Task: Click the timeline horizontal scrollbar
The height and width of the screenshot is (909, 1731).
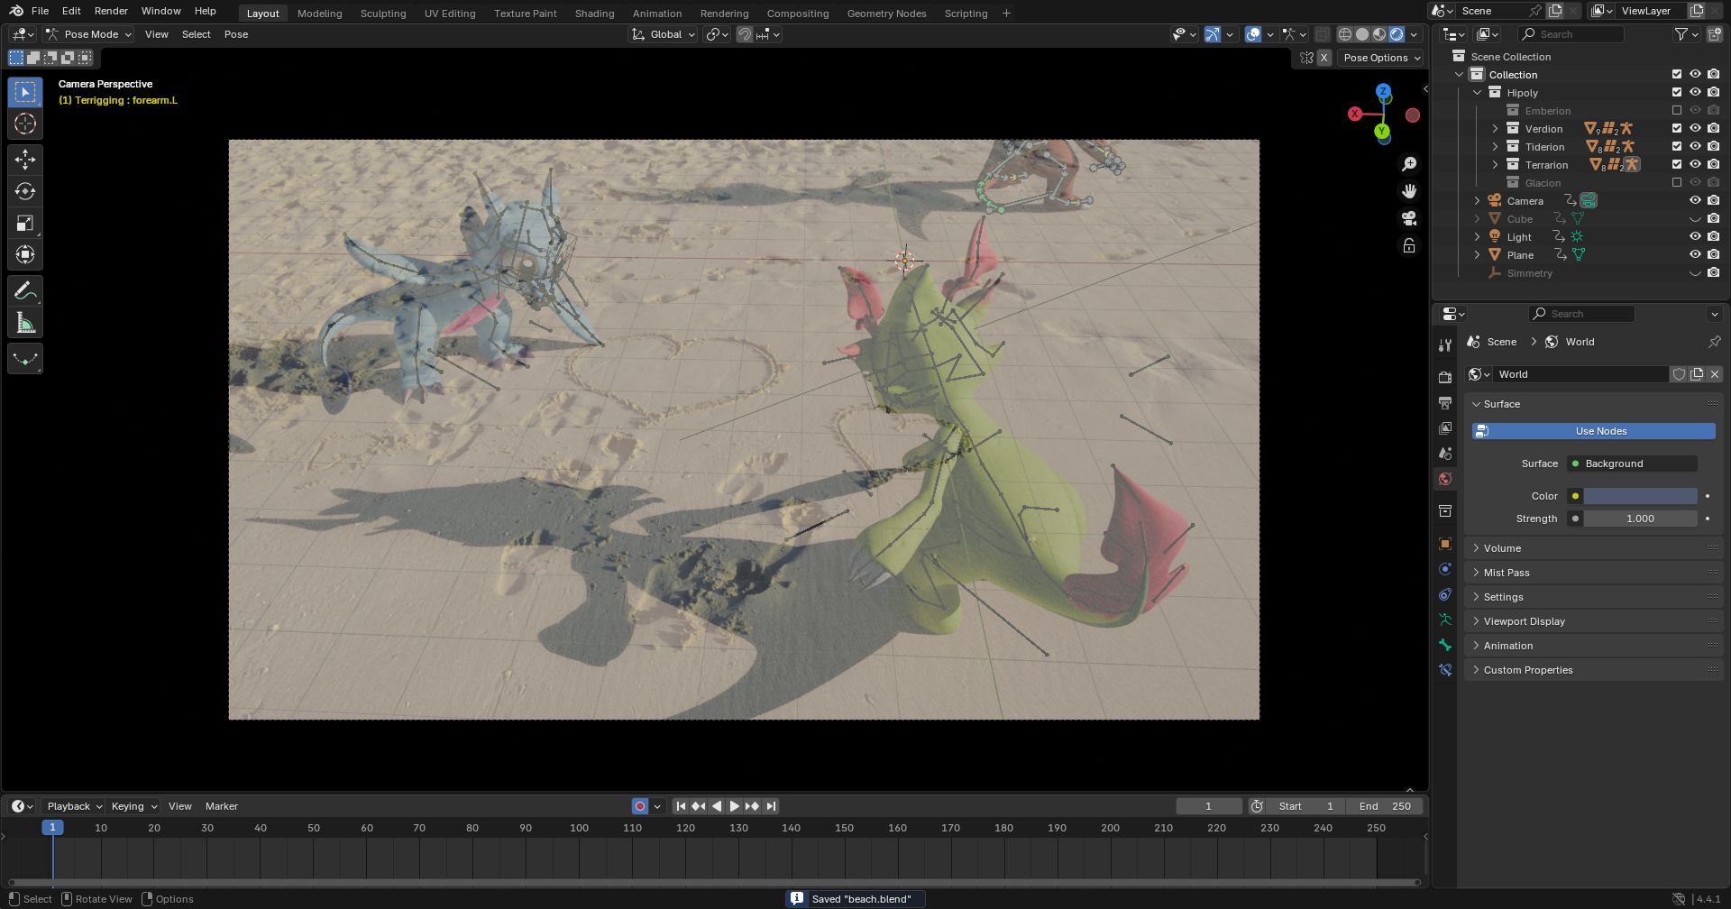Action: click(x=714, y=882)
